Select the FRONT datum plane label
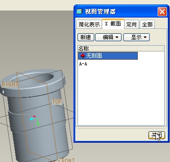 [67, 160]
